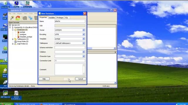Click the Comment box scrollbar
This screenshot has width=188, height=105.
[x=83, y=69]
